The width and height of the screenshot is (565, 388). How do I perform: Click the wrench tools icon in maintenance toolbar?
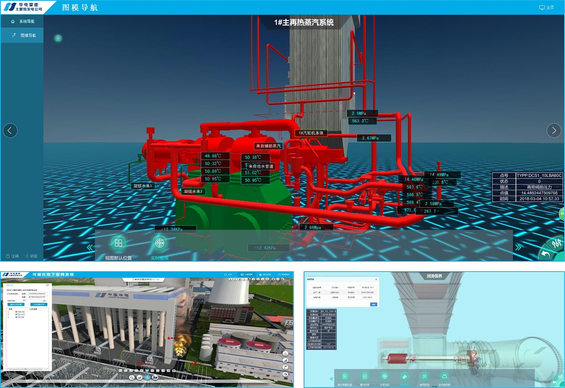(424, 376)
